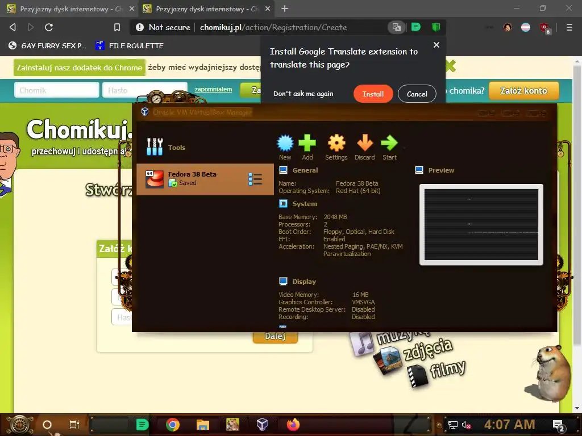The height and width of the screenshot is (436, 582).
Task: Click Don't ask me again
Action: (304, 94)
